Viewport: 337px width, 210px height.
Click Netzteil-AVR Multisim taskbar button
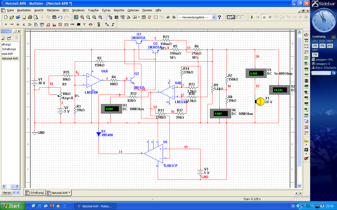96,206
